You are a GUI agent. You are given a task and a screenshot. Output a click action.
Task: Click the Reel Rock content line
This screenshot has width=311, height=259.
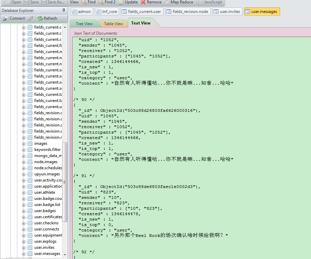[x=153, y=236]
